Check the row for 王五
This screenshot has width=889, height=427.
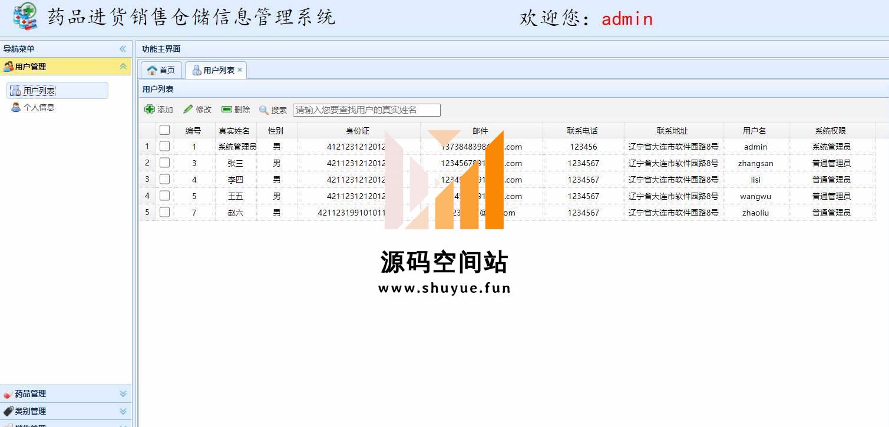click(x=164, y=196)
